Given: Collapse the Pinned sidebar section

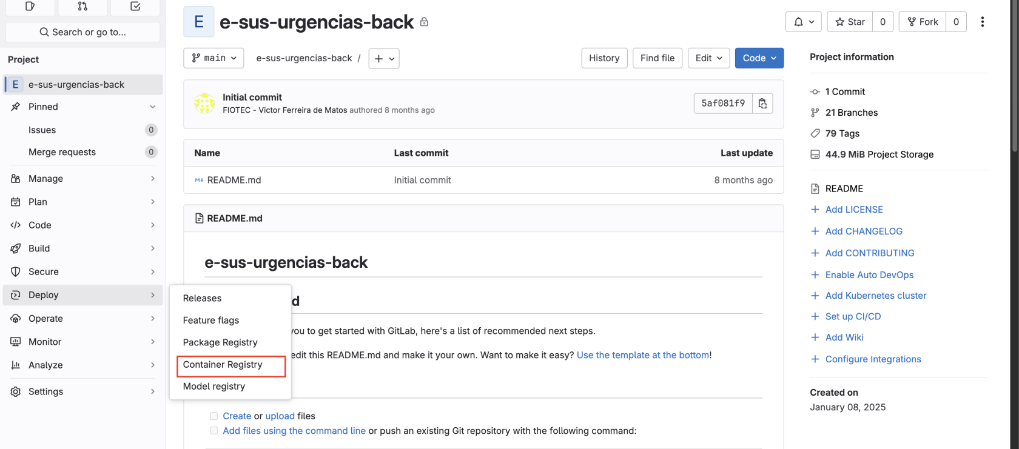Looking at the screenshot, I should (x=152, y=107).
